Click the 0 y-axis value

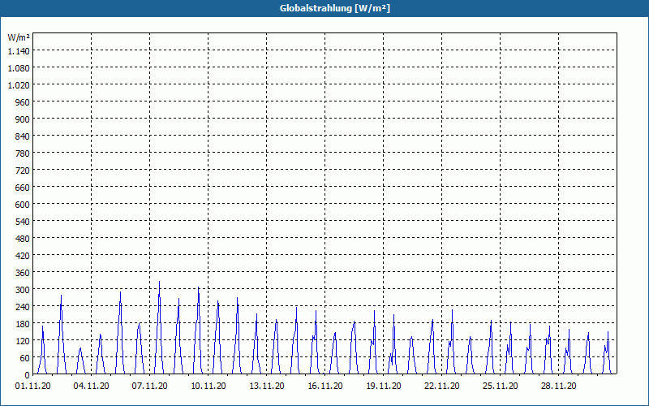pos(28,374)
